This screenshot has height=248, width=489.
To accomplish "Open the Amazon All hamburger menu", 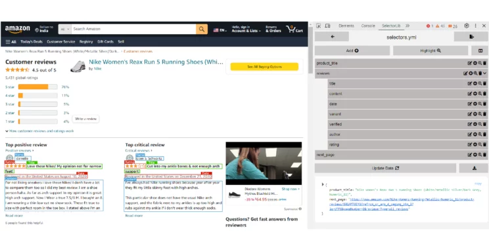I will click(11, 42).
